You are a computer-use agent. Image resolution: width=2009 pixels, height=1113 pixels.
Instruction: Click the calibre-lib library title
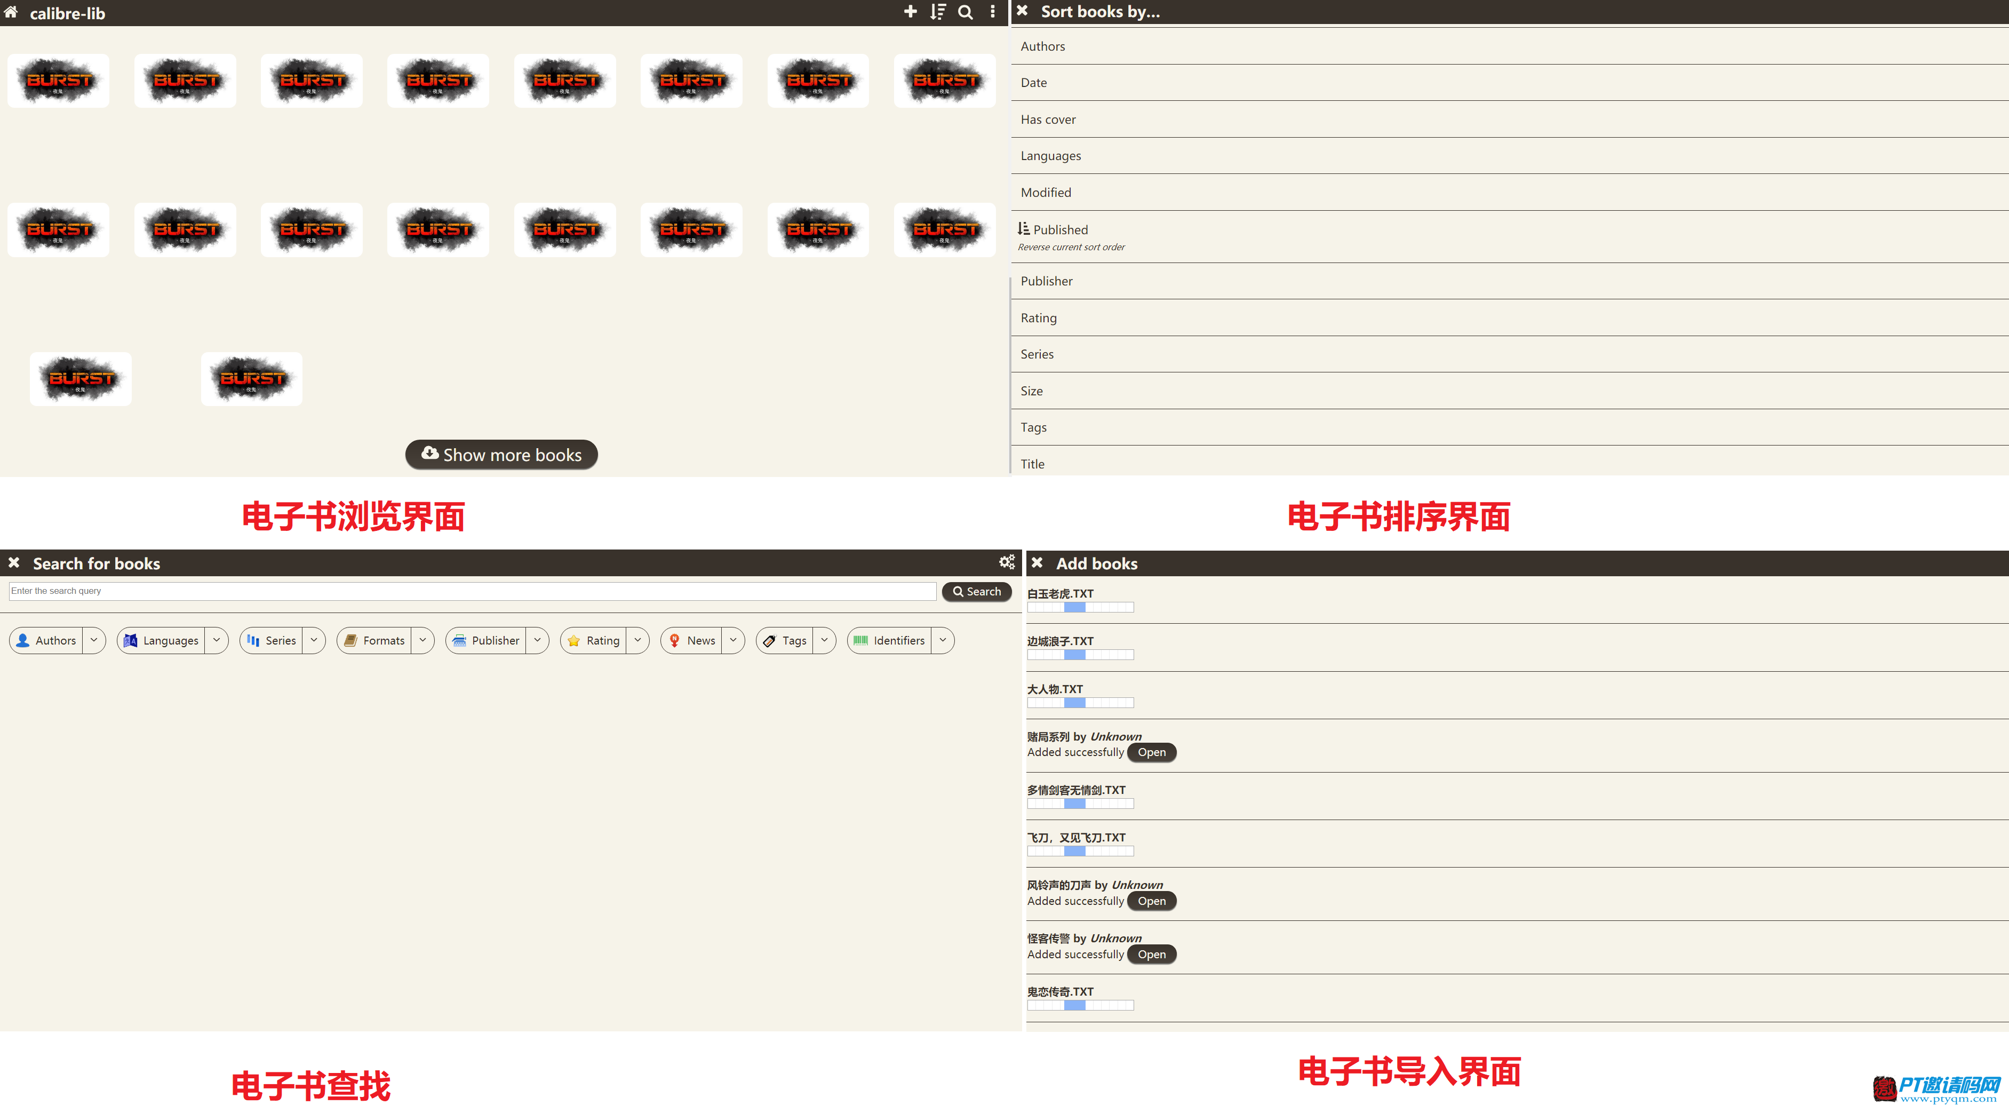67,13
